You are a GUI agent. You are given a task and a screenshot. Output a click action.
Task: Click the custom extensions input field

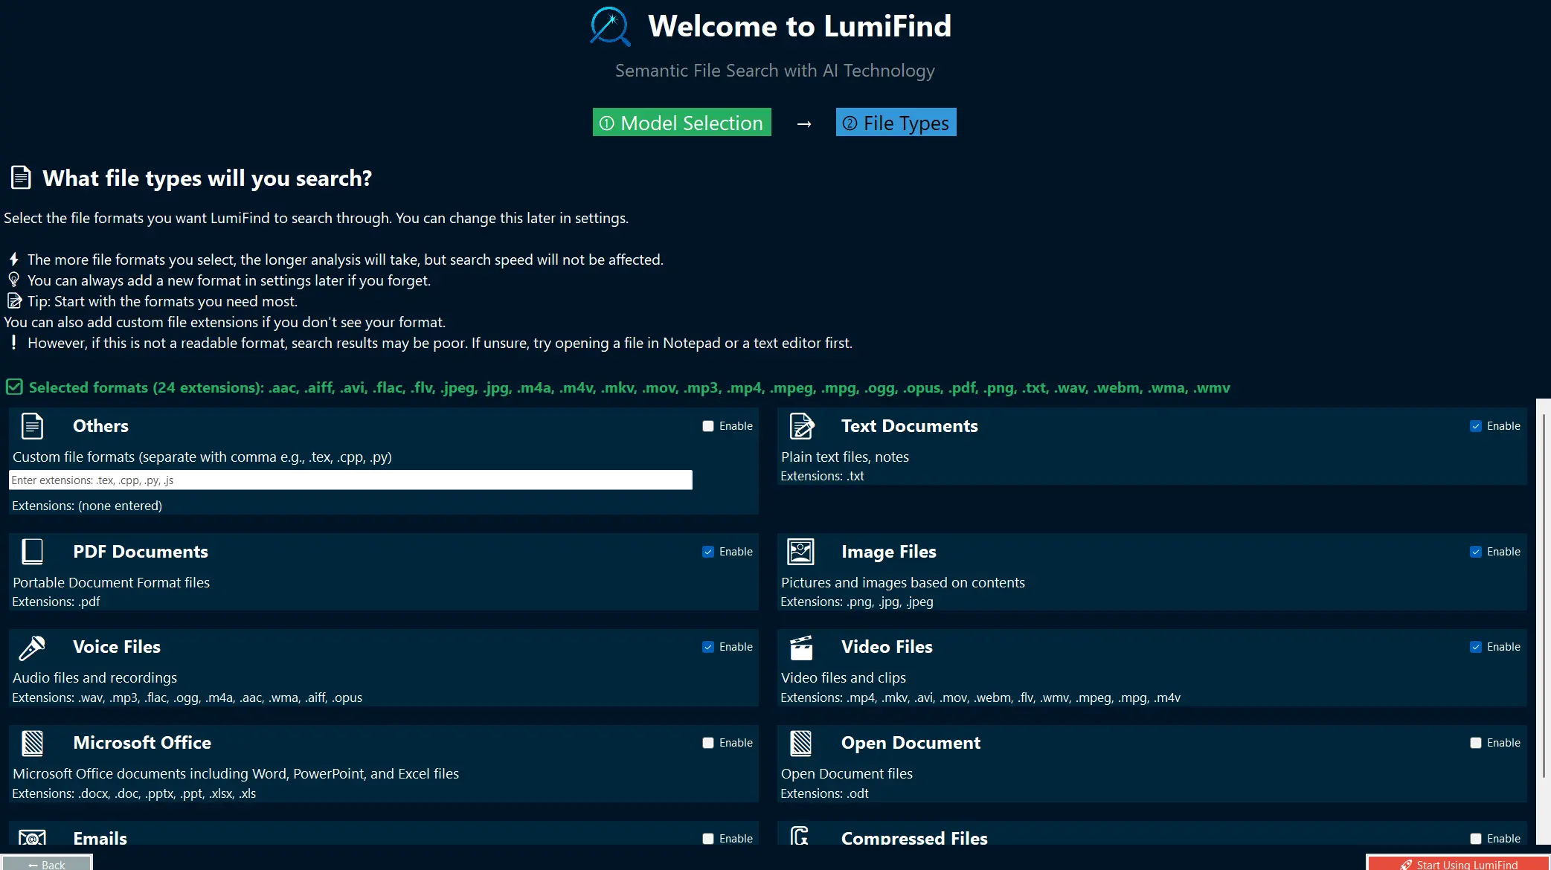(350, 480)
